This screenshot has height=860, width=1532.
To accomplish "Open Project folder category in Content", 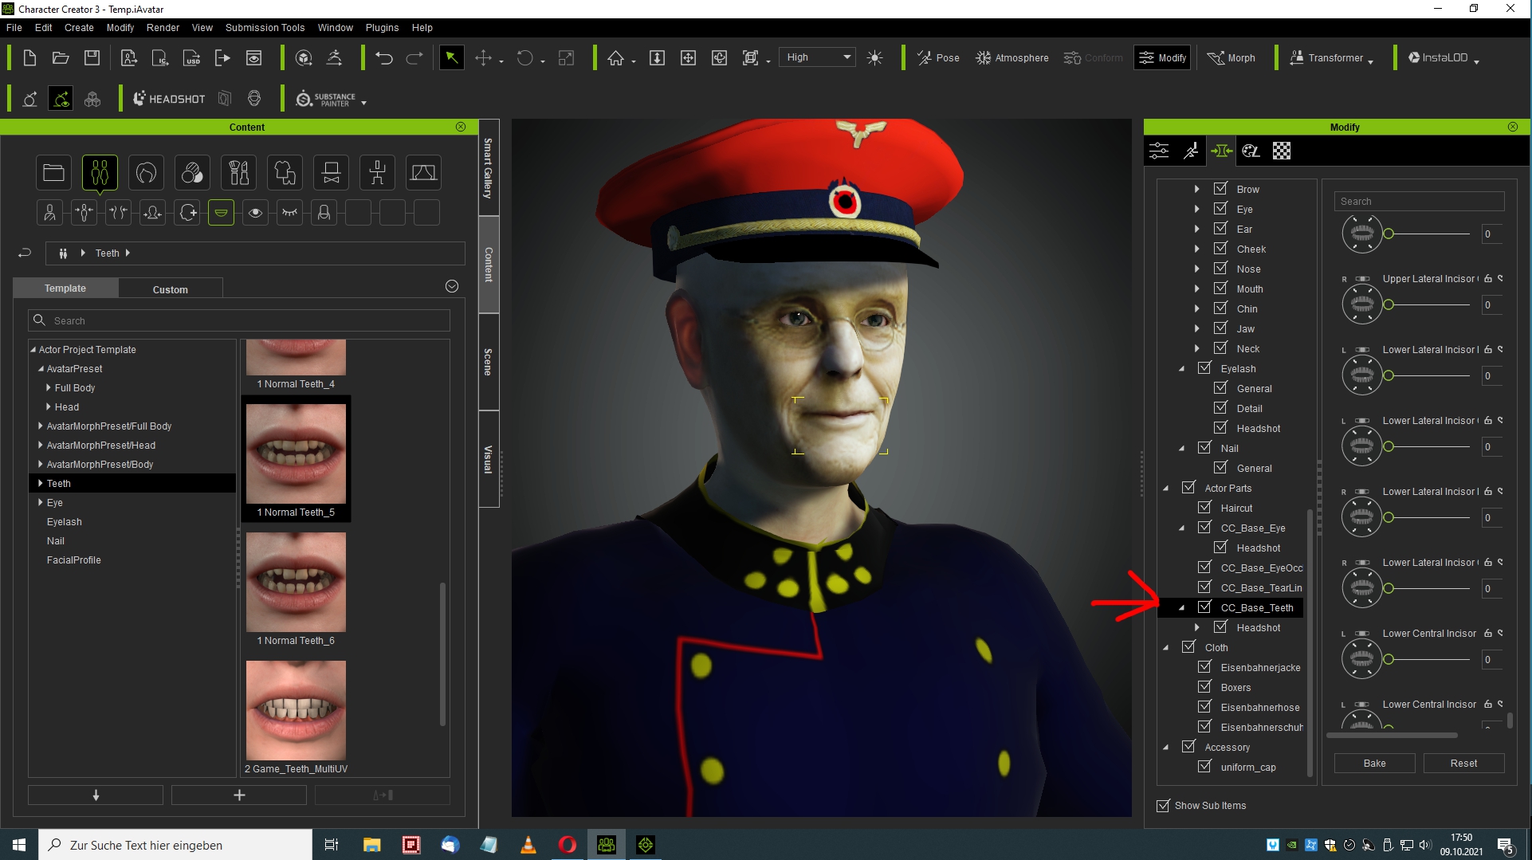I will pos(53,172).
